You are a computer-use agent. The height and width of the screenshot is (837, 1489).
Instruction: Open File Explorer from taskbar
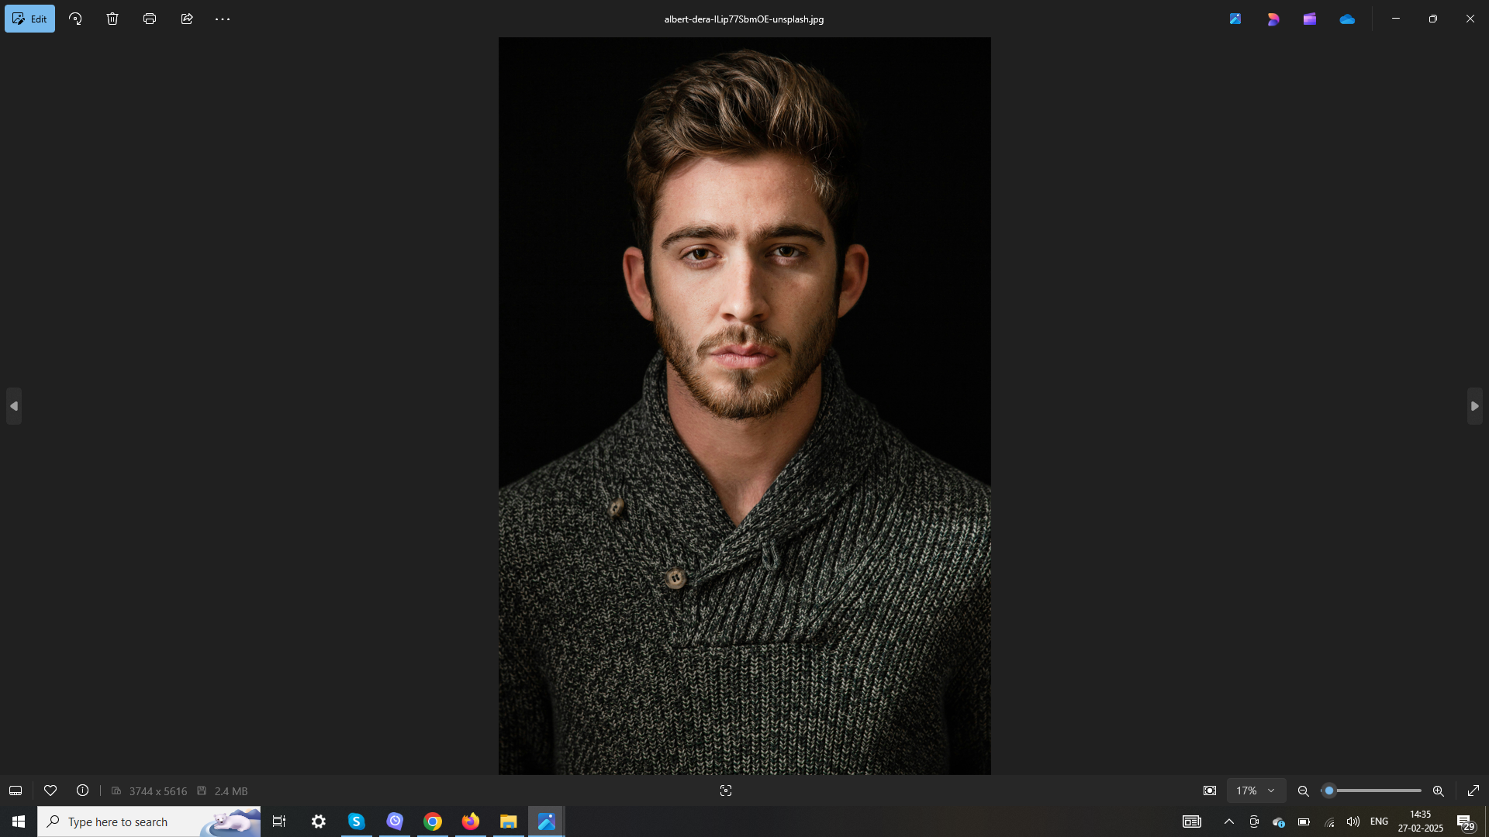tap(509, 821)
